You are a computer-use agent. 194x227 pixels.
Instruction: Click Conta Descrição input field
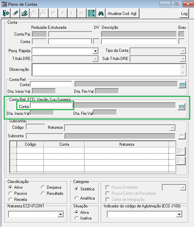click(x=139, y=41)
